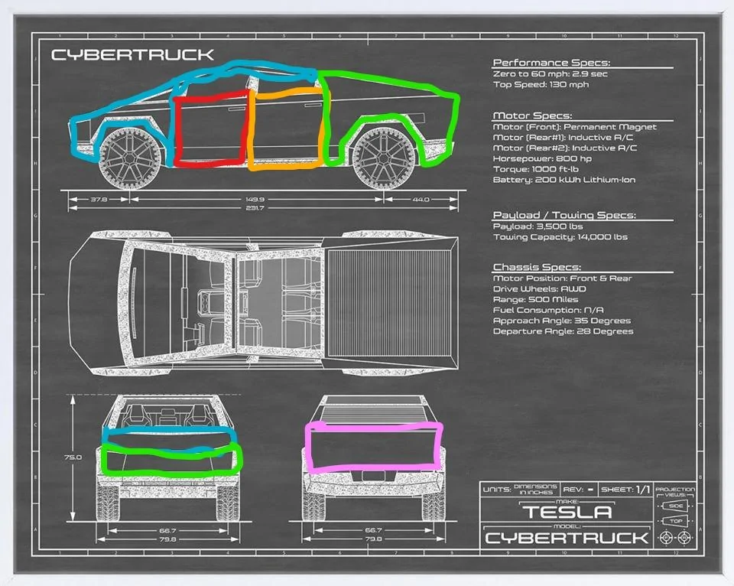Select 'Drive Wheels: AWD' line
Image resolution: width=734 pixels, height=586 pixels.
539,289
